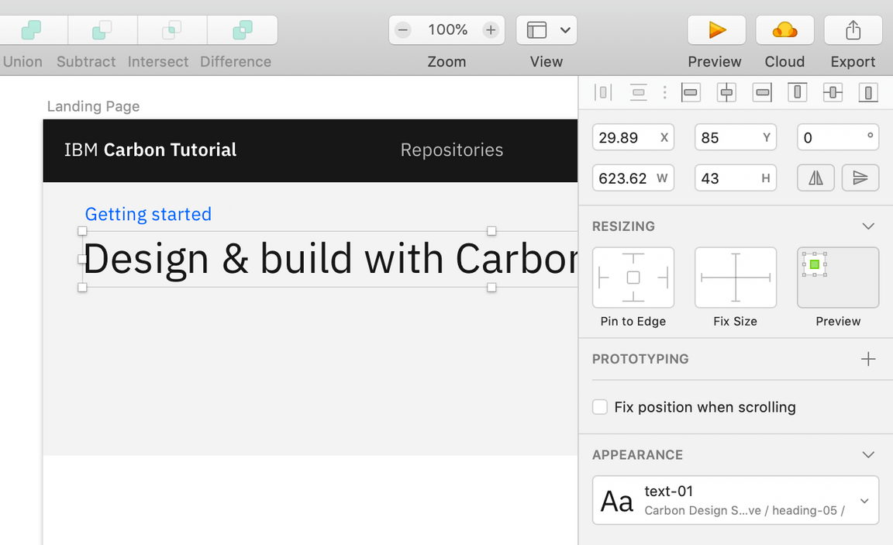Zoom in with the plus button
The width and height of the screenshot is (893, 545).
click(491, 30)
